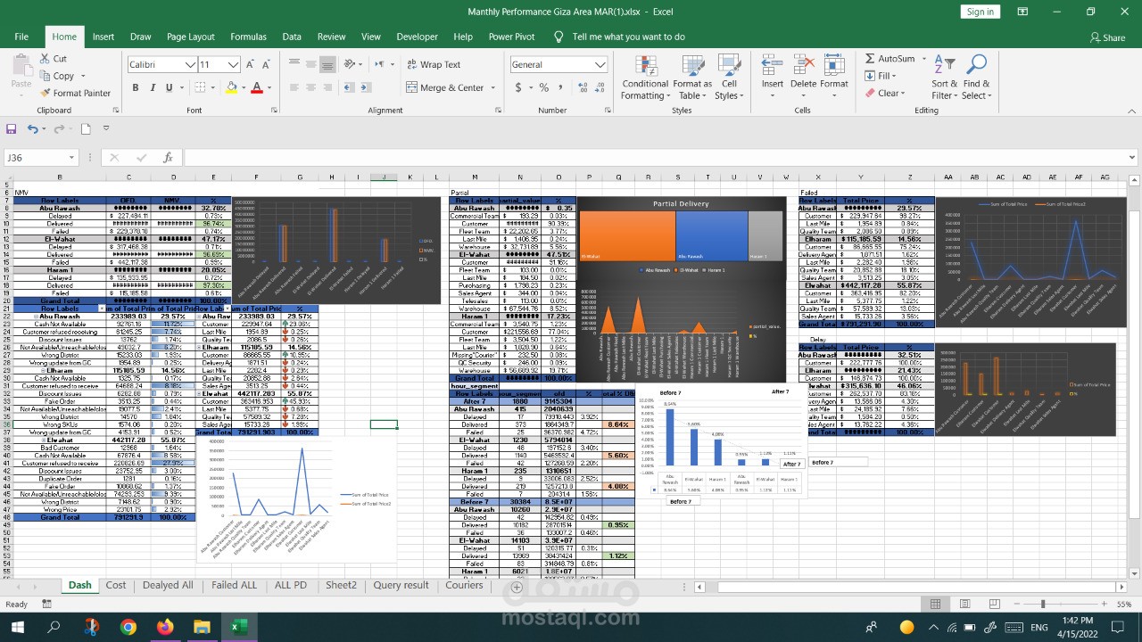Click the Borders grid icon
1142x642 pixels.
point(199,87)
